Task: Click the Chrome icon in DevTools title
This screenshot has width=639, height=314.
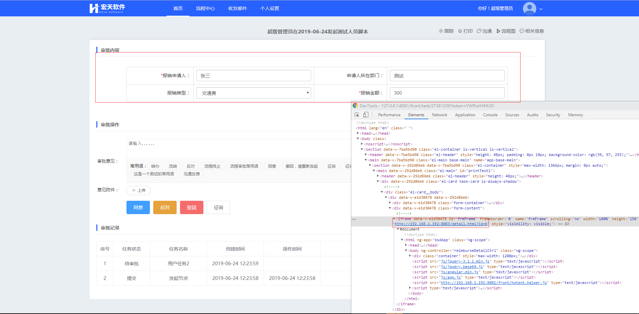Action: [x=355, y=106]
